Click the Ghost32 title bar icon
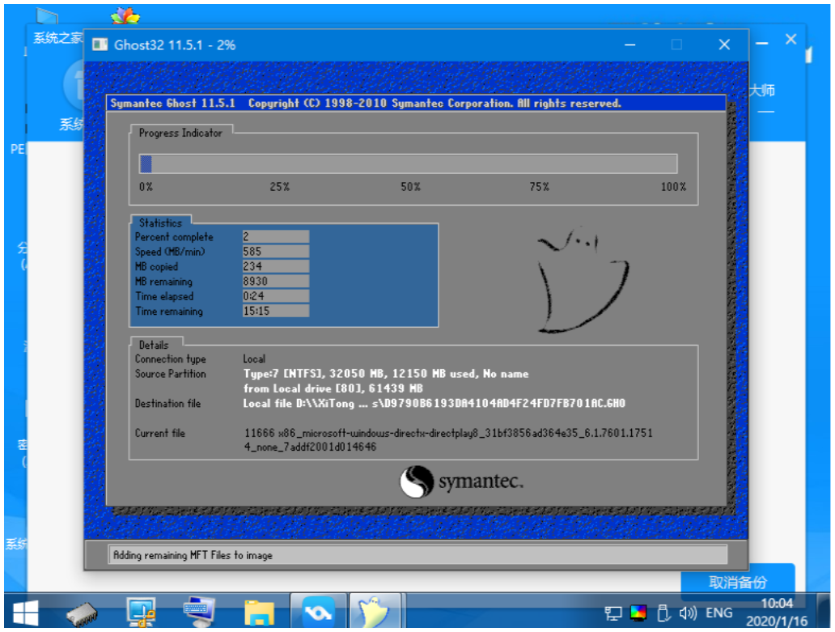This screenshot has width=835, height=632. click(100, 45)
